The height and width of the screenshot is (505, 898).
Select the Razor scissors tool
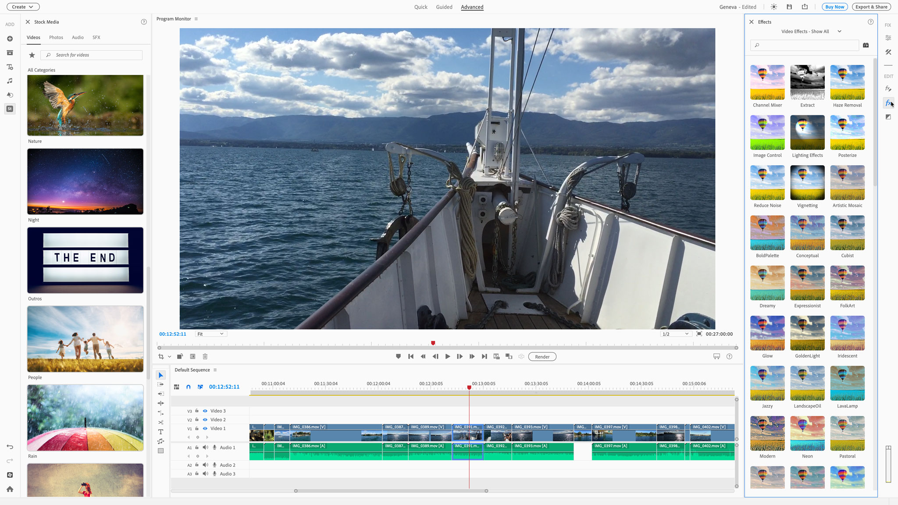160,423
